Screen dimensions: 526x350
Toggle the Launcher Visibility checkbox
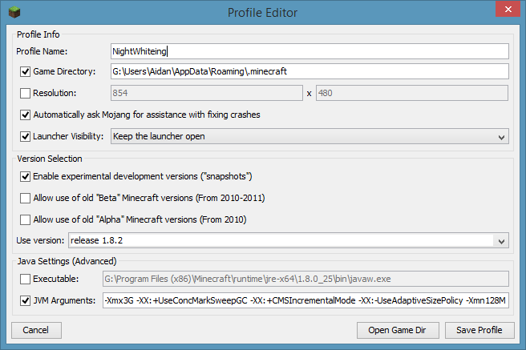coord(26,136)
